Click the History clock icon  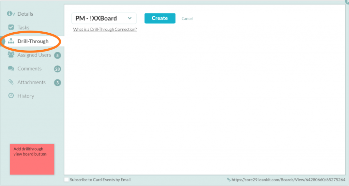[x=11, y=96]
